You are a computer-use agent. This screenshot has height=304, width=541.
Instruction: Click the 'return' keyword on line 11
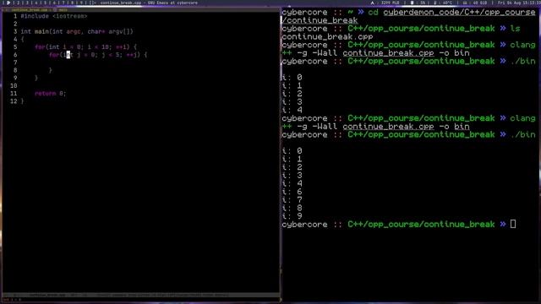coord(45,94)
